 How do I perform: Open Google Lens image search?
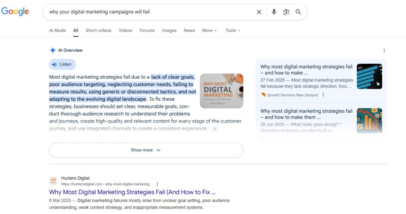[x=286, y=12]
